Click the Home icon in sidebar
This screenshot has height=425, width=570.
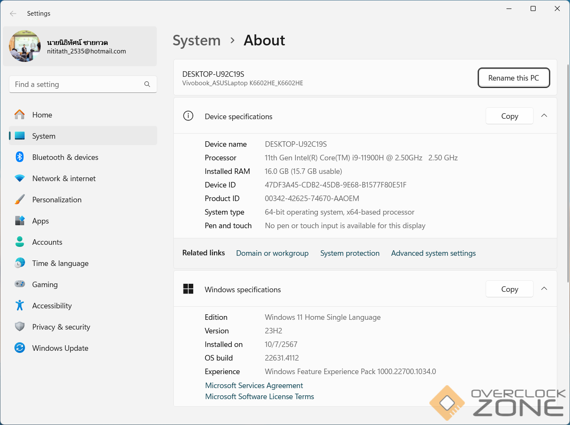pos(19,115)
